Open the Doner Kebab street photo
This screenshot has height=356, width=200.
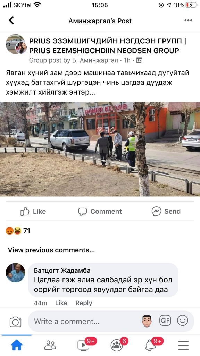click(100, 149)
